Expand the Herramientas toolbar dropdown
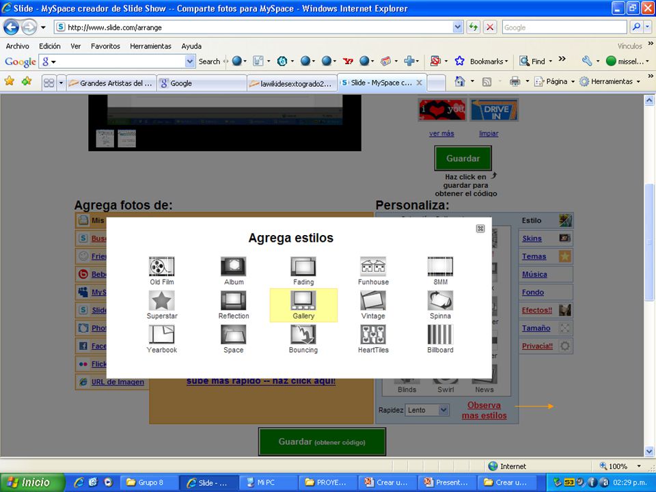The height and width of the screenshot is (492, 656). pos(638,81)
